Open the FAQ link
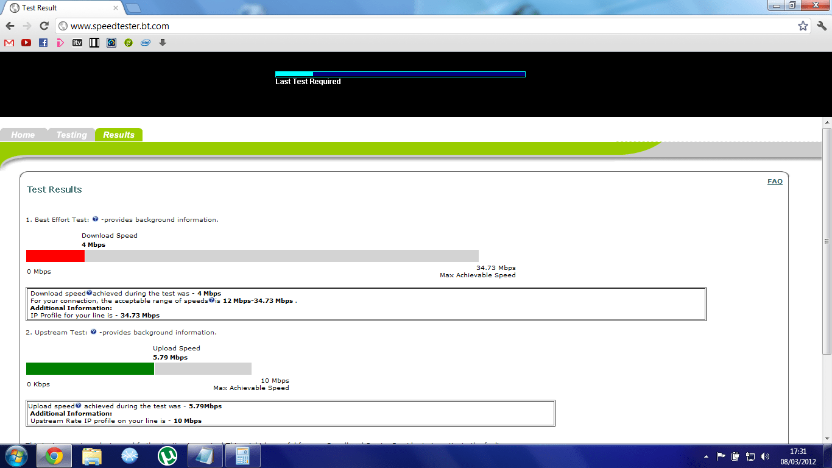832x468 pixels. click(775, 181)
